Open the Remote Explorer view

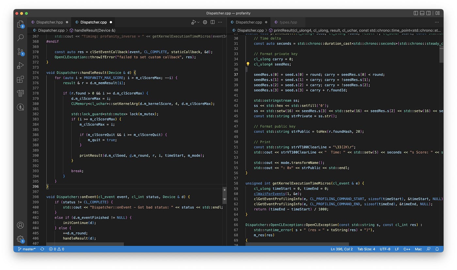tap(20, 93)
